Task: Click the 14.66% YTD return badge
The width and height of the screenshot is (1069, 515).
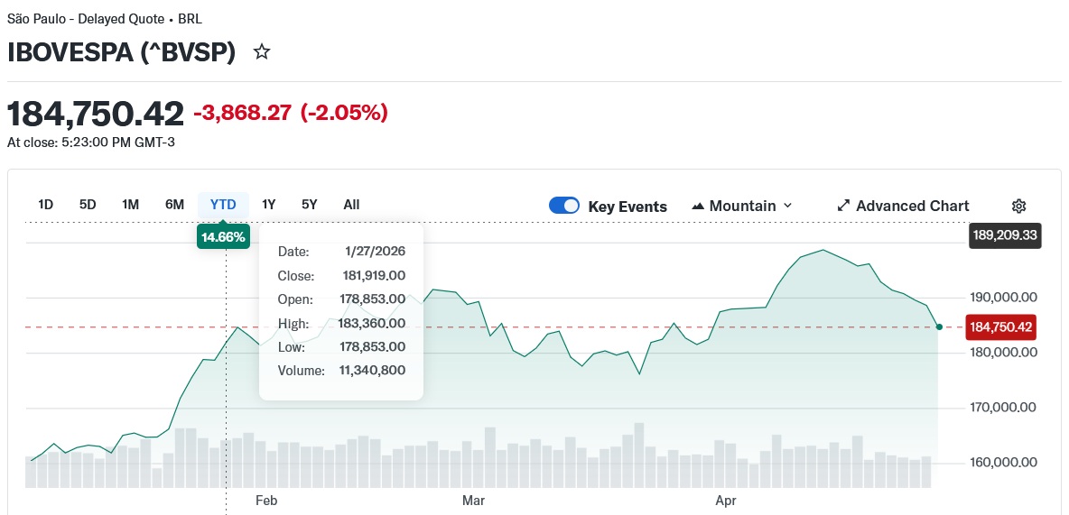Action: (223, 237)
